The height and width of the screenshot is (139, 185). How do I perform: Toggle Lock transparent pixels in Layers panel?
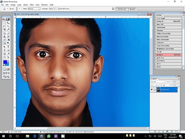pyautogui.click(x=156, y=85)
